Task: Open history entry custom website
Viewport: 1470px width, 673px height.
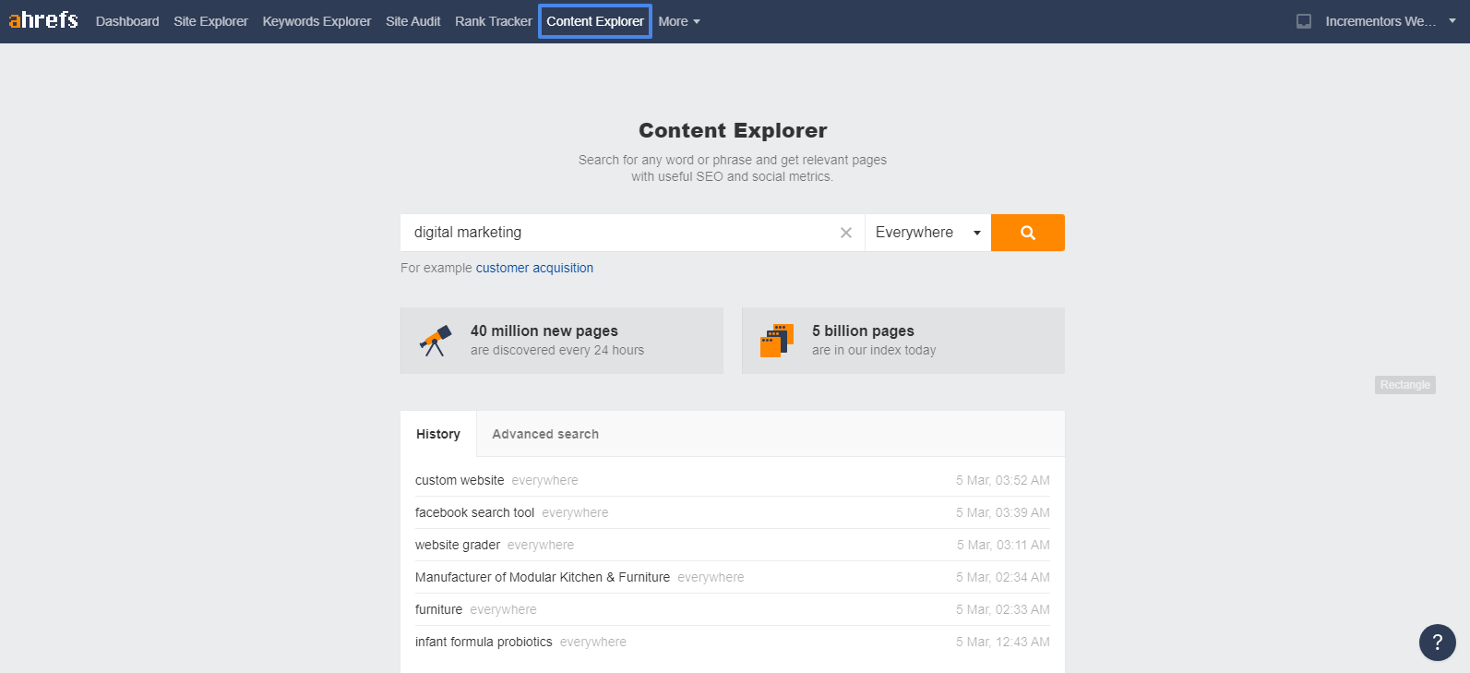Action: pos(460,480)
